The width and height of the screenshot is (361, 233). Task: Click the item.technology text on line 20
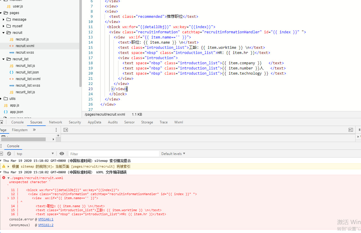(x=245, y=73)
